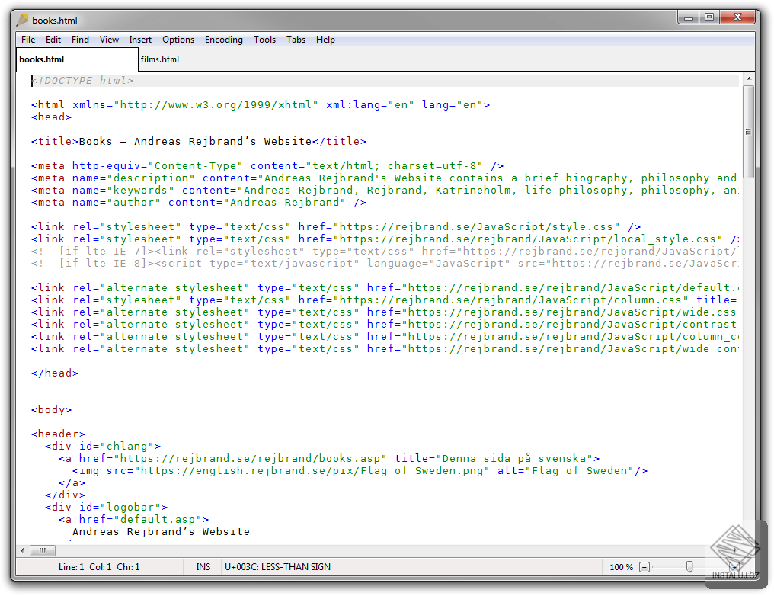Image resolution: width=774 pixels, height=596 pixels.
Task: Open the Tools menu
Action: tap(264, 39)
